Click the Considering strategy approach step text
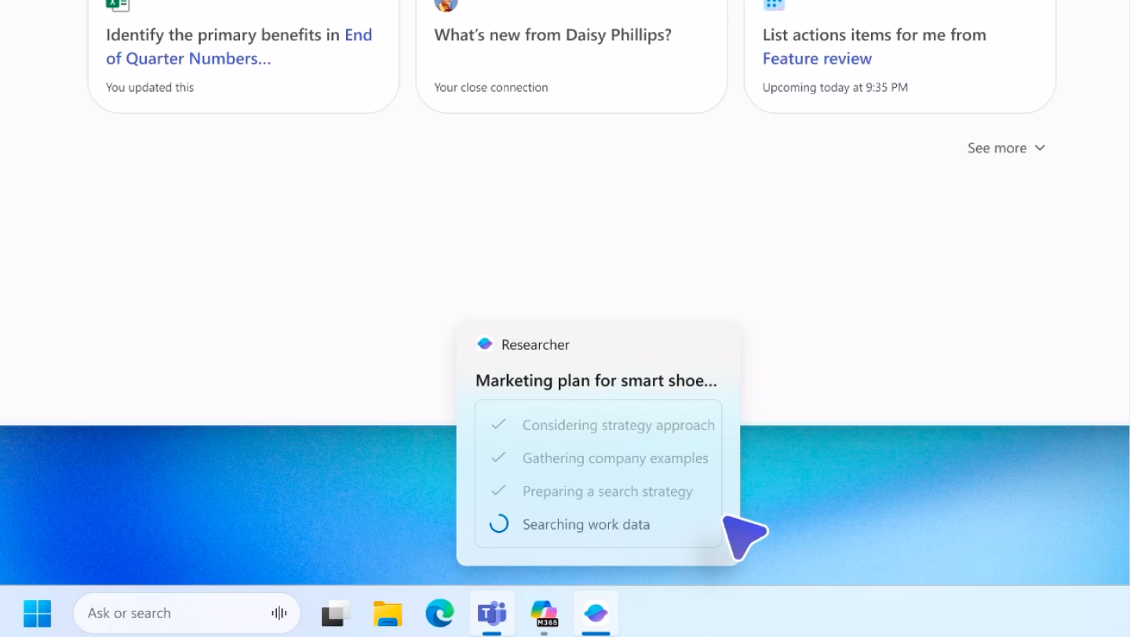1130x637 pixels. (x=618, y=425)
